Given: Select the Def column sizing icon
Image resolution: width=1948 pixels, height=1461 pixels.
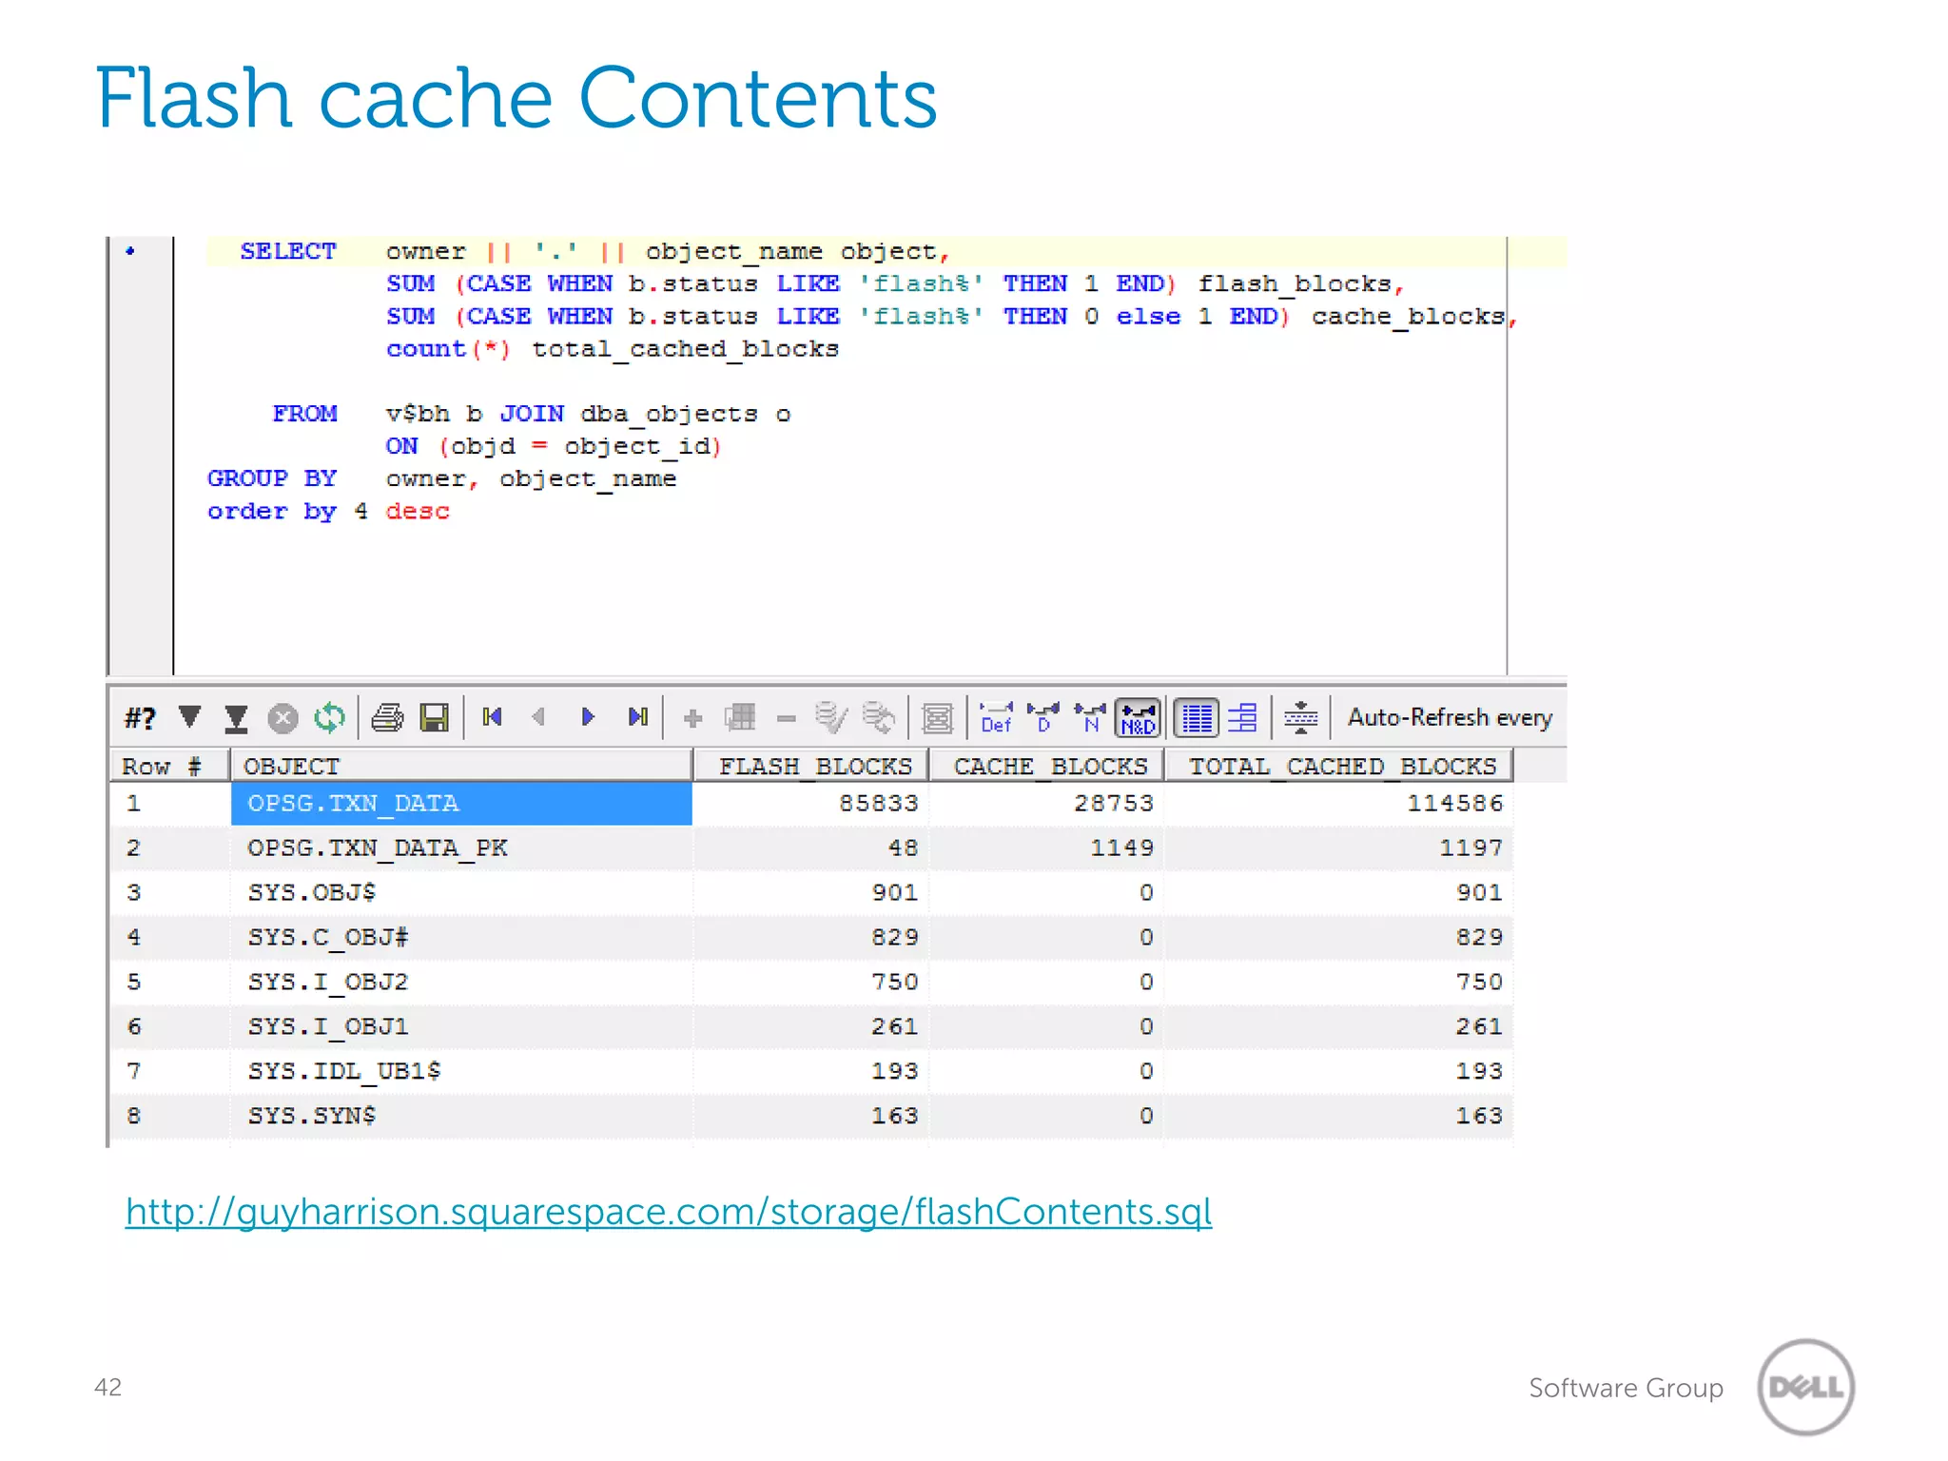Looking at the screenshot, I should pyautogui.click(x=996, y=717).
